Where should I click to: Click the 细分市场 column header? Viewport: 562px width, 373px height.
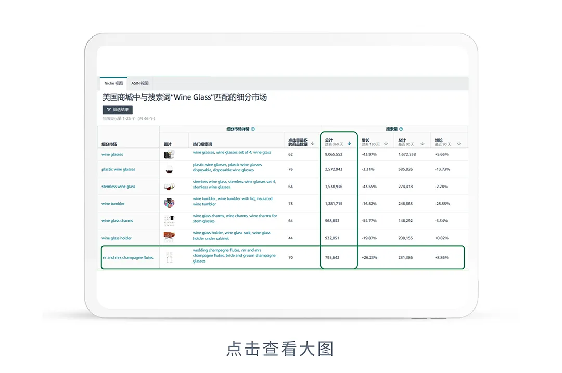pos(109,144)
